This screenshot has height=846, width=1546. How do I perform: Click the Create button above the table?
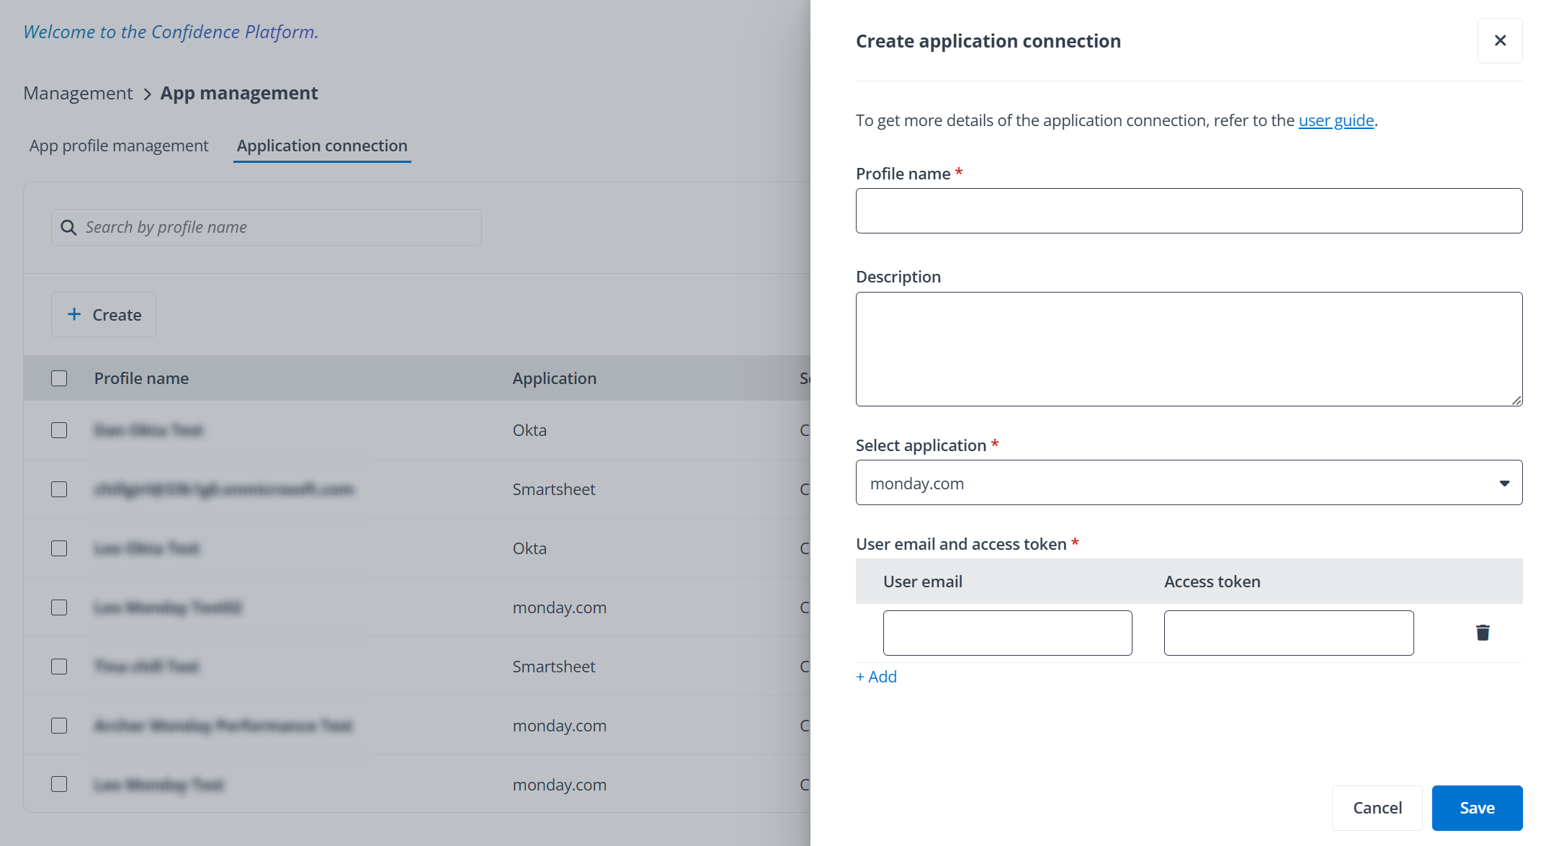point(103,314)
